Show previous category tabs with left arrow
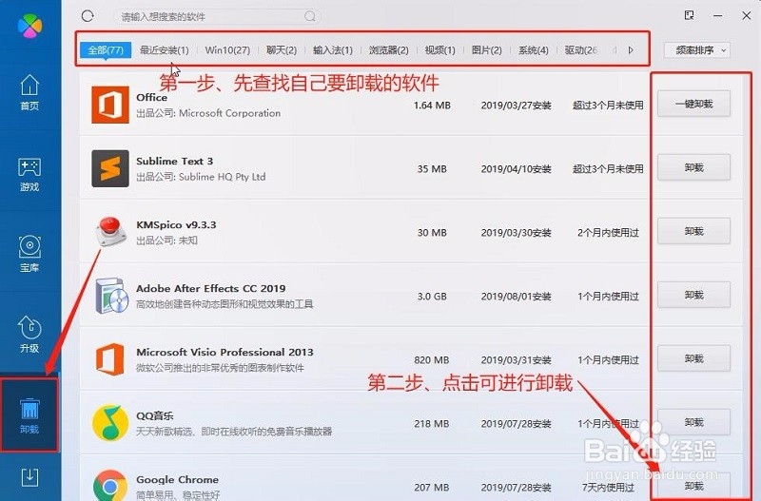 click(615, 50)
